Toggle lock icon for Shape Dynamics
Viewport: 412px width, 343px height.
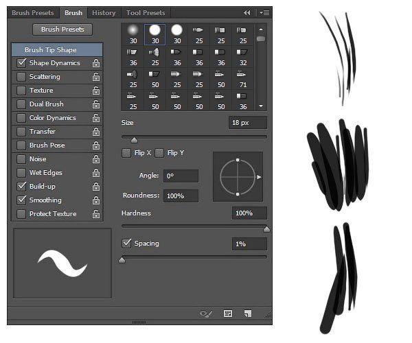click(x=96, y=63)
